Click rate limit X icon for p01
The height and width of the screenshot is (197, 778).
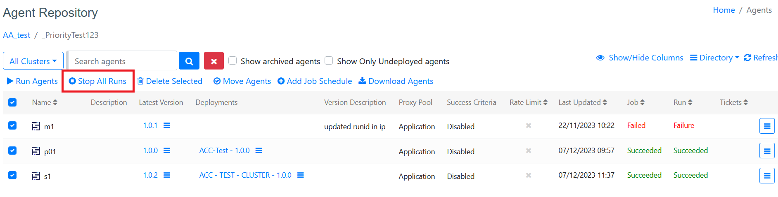pyautogui.click(x=528, y=151)
